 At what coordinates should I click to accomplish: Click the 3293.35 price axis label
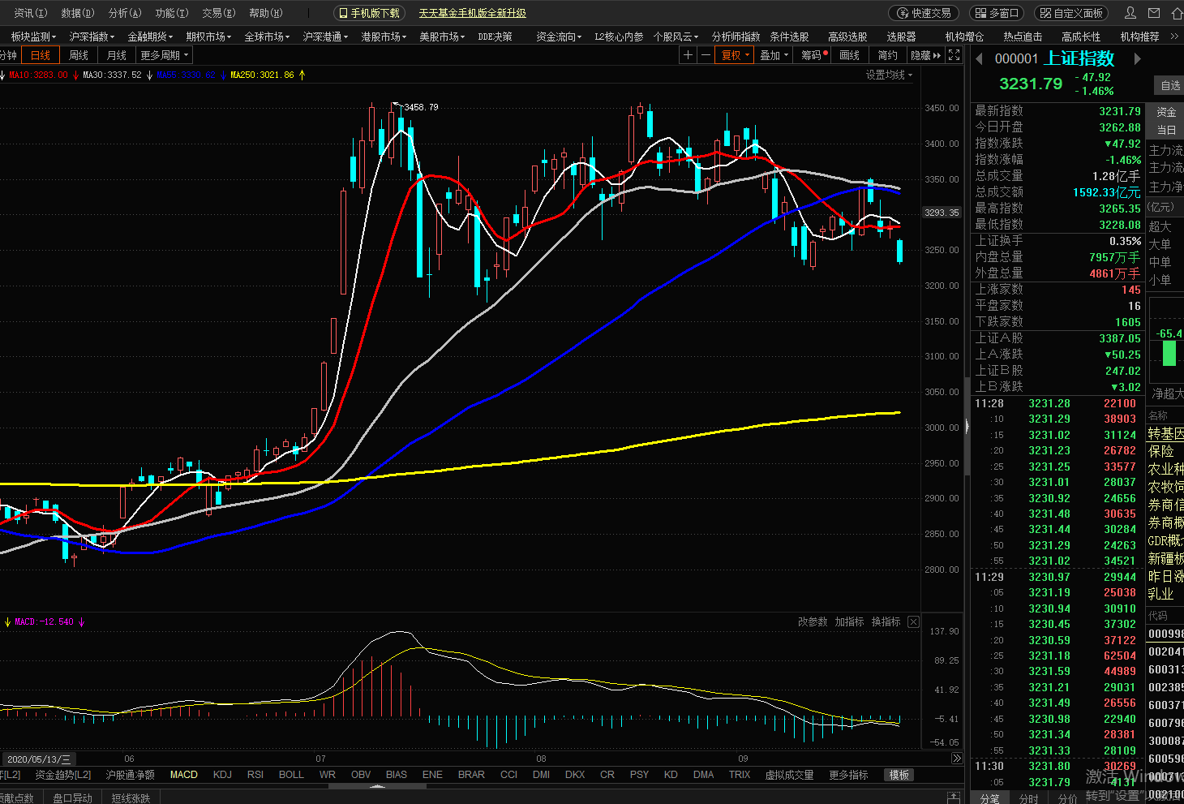tap(942, 213)
